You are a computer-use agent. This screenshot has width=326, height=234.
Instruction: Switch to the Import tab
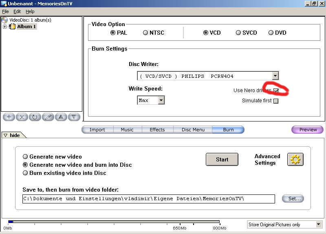(x=97, y=130)
